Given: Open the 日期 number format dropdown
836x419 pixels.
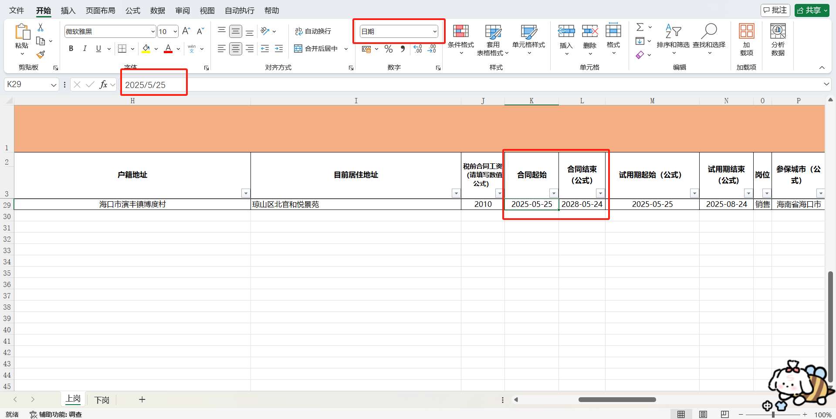Looking at the screenshot, I should (434, 31).
